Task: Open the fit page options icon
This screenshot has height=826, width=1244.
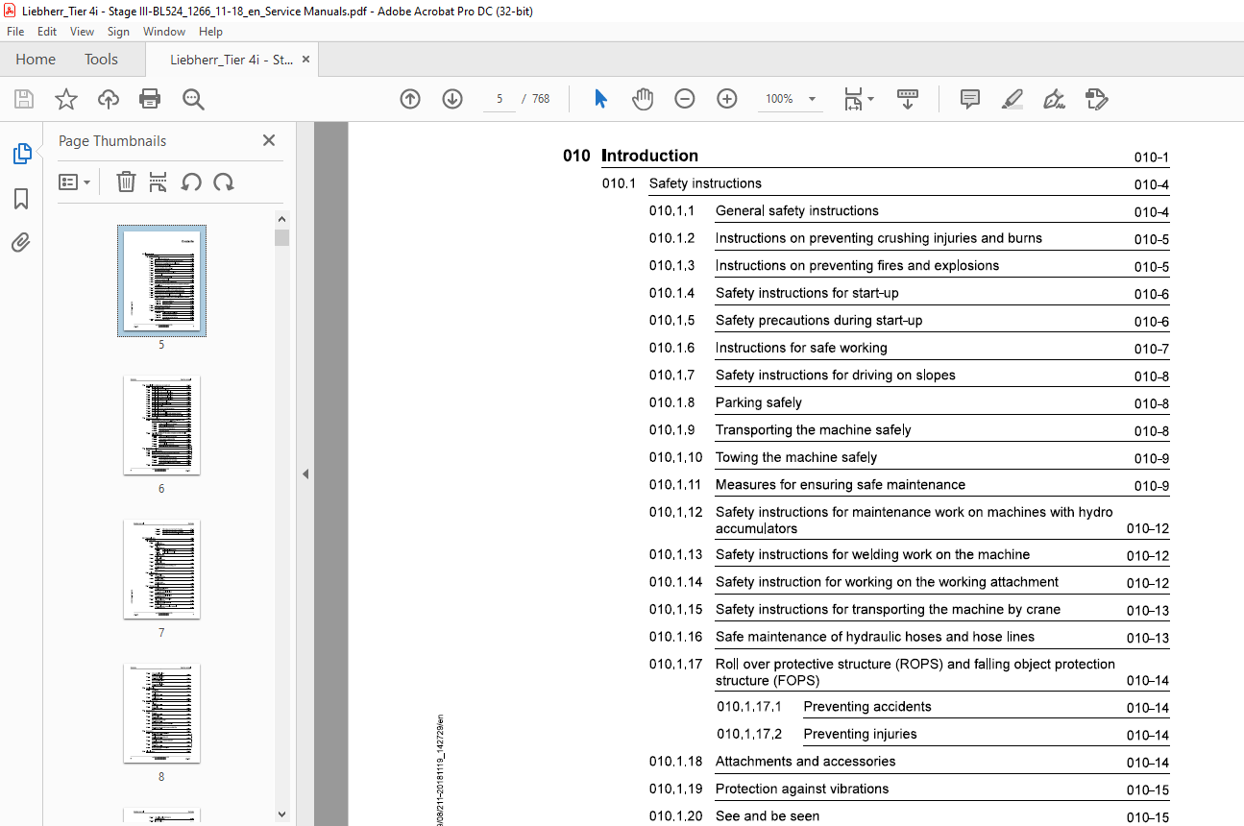Action: (x=858, y=99)
